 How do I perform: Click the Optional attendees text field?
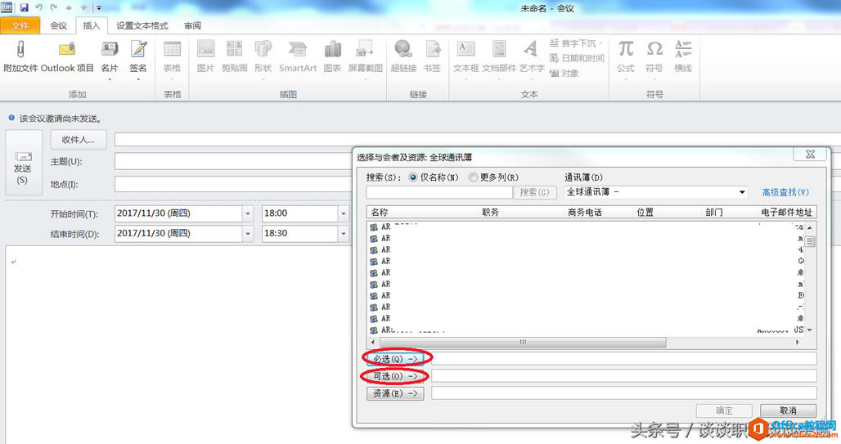(x=623, y=376)
